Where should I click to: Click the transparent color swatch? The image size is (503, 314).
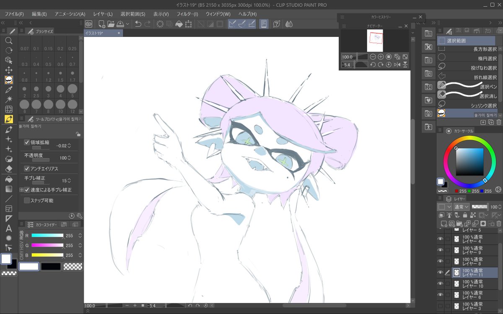point(73,266)
